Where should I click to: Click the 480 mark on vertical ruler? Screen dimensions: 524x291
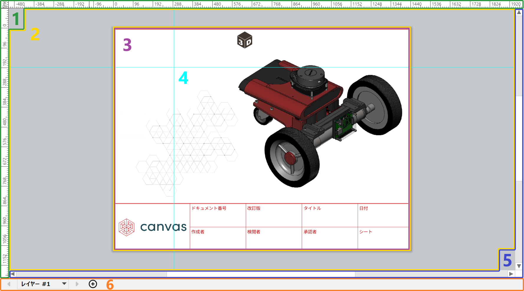pos(4,122)
